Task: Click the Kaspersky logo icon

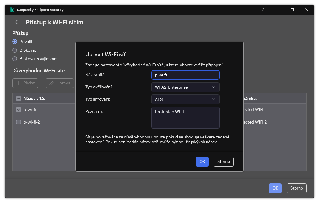Action: [12, 10]
